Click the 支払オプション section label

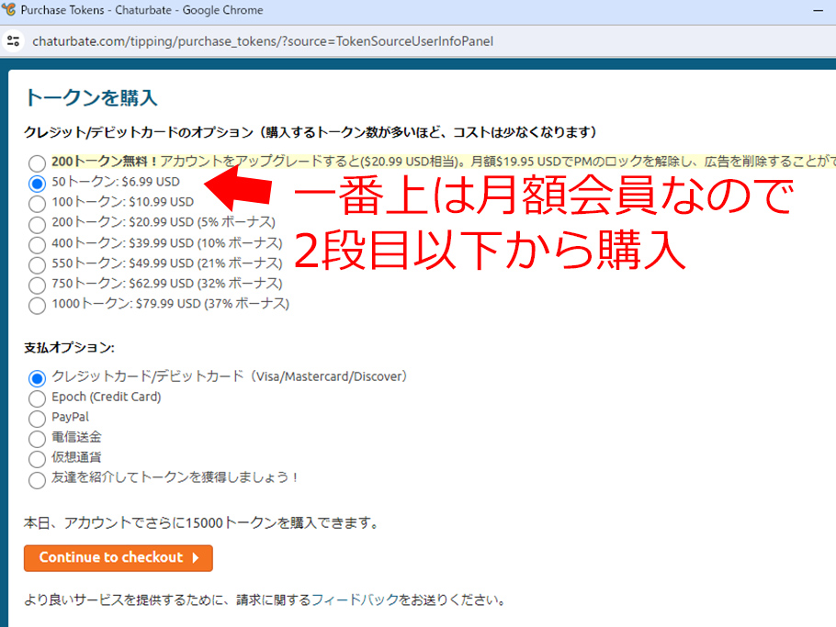69,348
